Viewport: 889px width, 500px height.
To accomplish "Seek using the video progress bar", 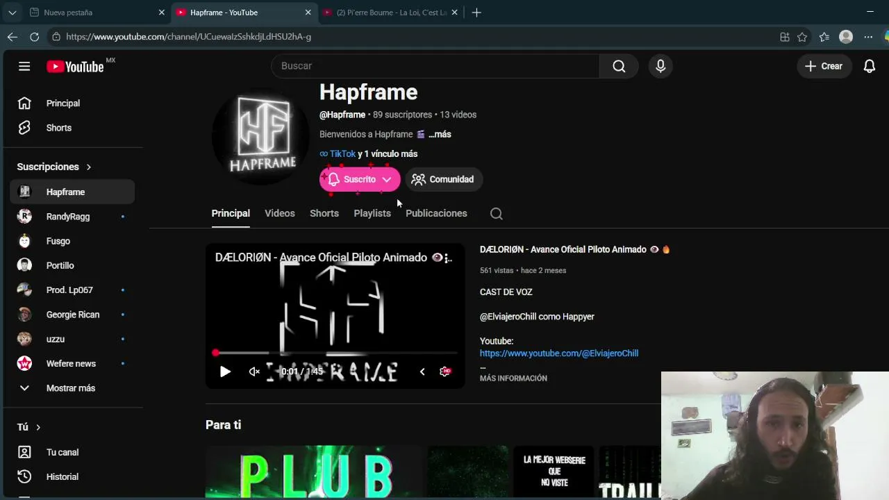I will [335, 353].
